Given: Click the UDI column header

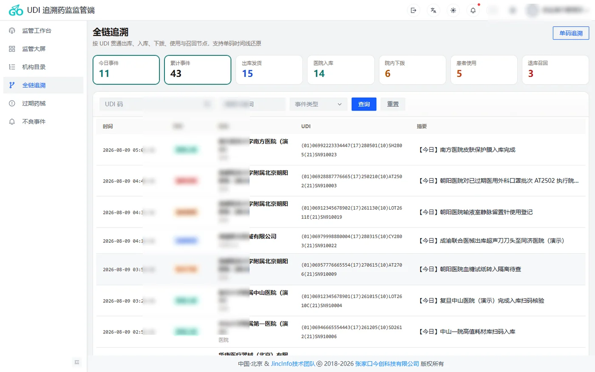Looking at the screenshot, I should tap(306, 126).
